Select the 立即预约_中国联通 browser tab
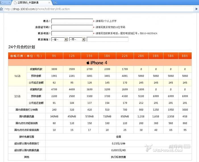This screenshot has height=162, width=199. 32,3
